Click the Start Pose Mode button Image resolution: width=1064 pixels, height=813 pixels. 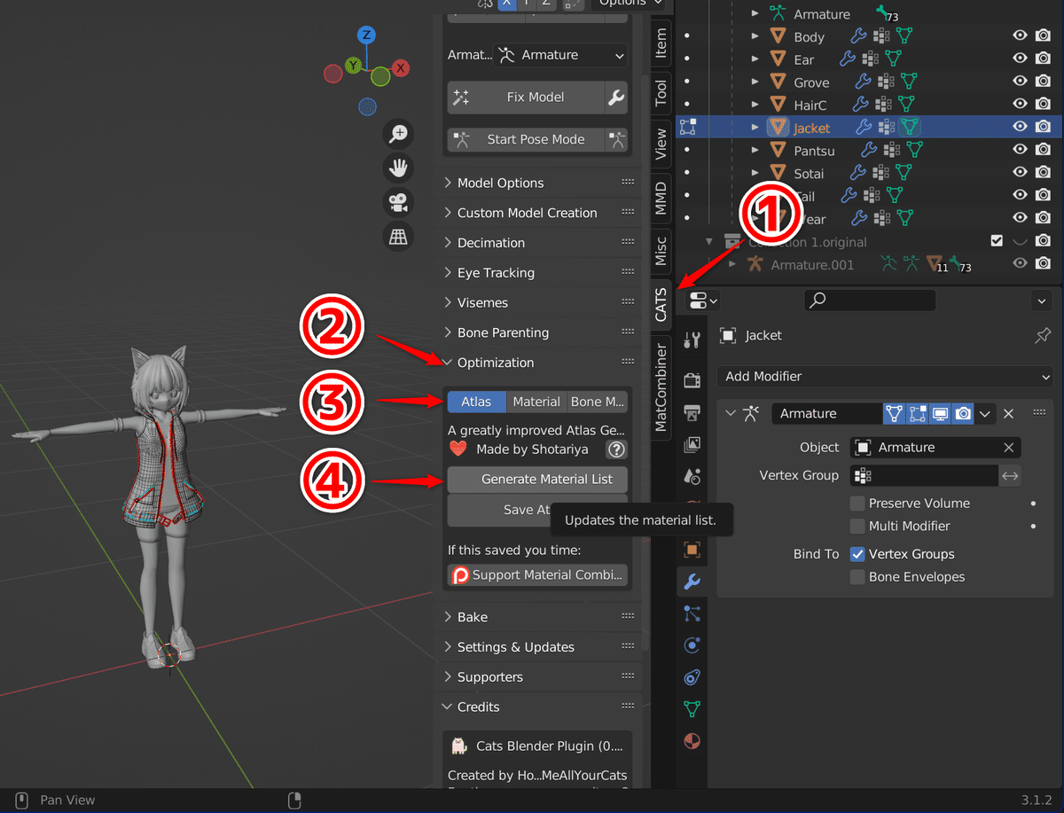tap(527, 139)
